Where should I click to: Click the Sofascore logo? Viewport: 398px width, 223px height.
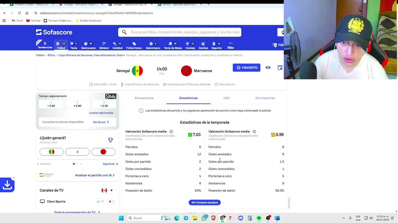coord(54,32)
